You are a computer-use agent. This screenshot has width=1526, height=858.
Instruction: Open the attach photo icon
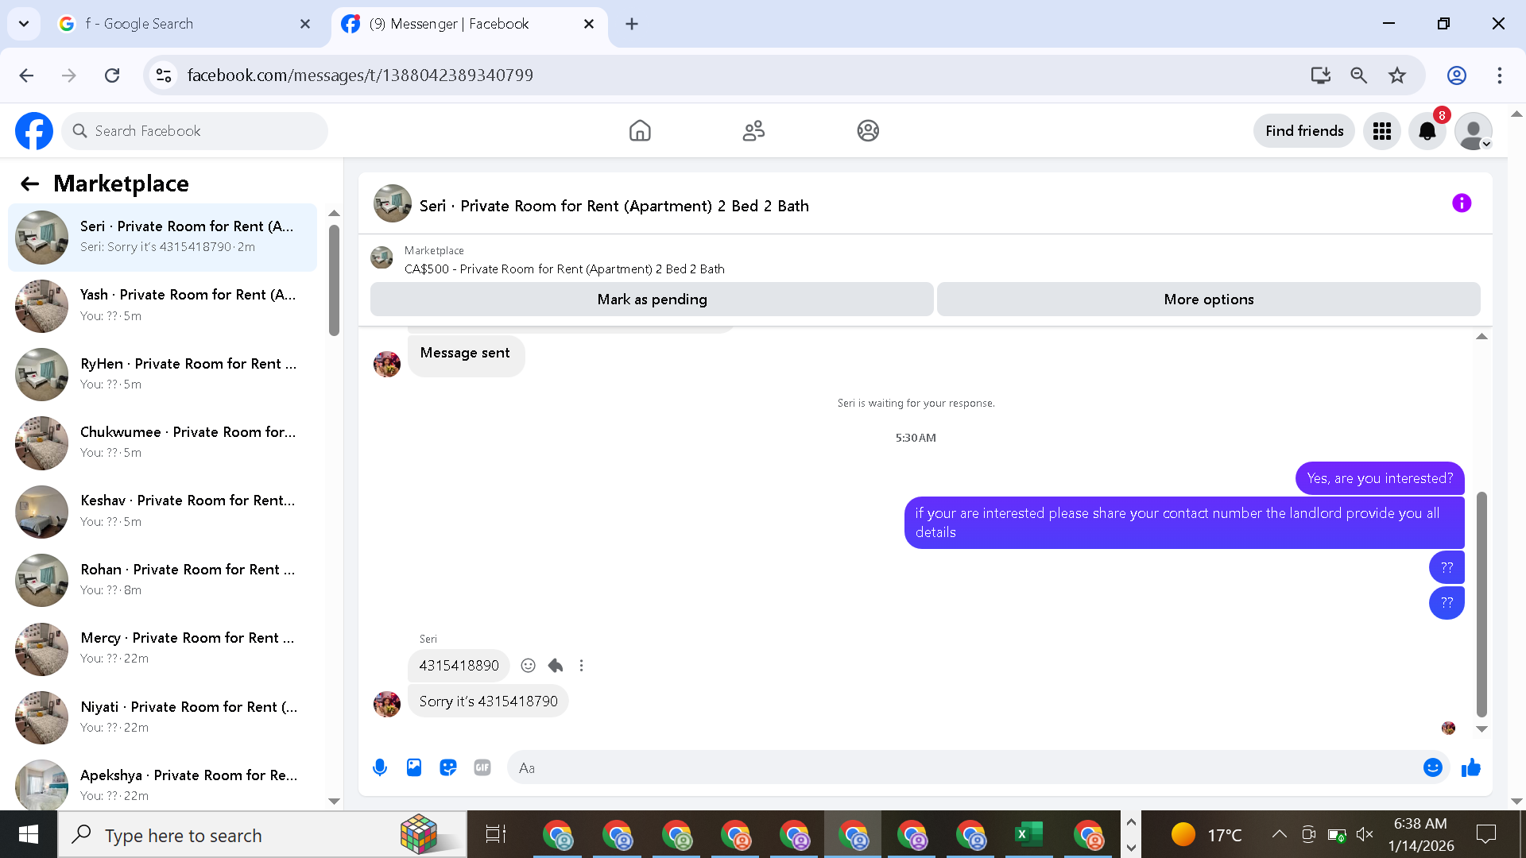(x=414, y=767)
